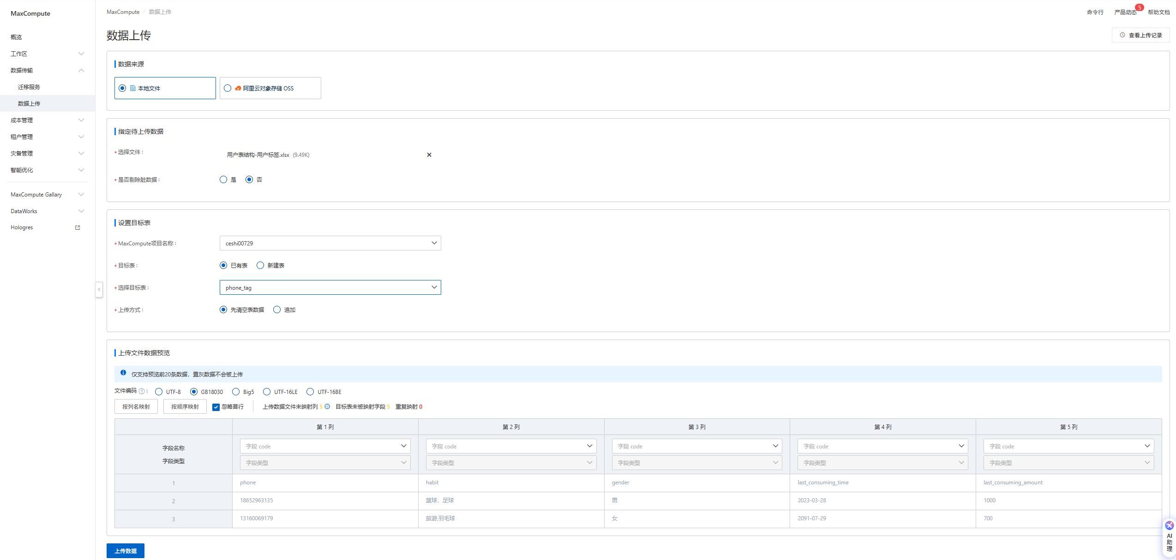Select 先清空表数据 upload mode
Viewport: 1176px width, 560px height.
[223, 310]
